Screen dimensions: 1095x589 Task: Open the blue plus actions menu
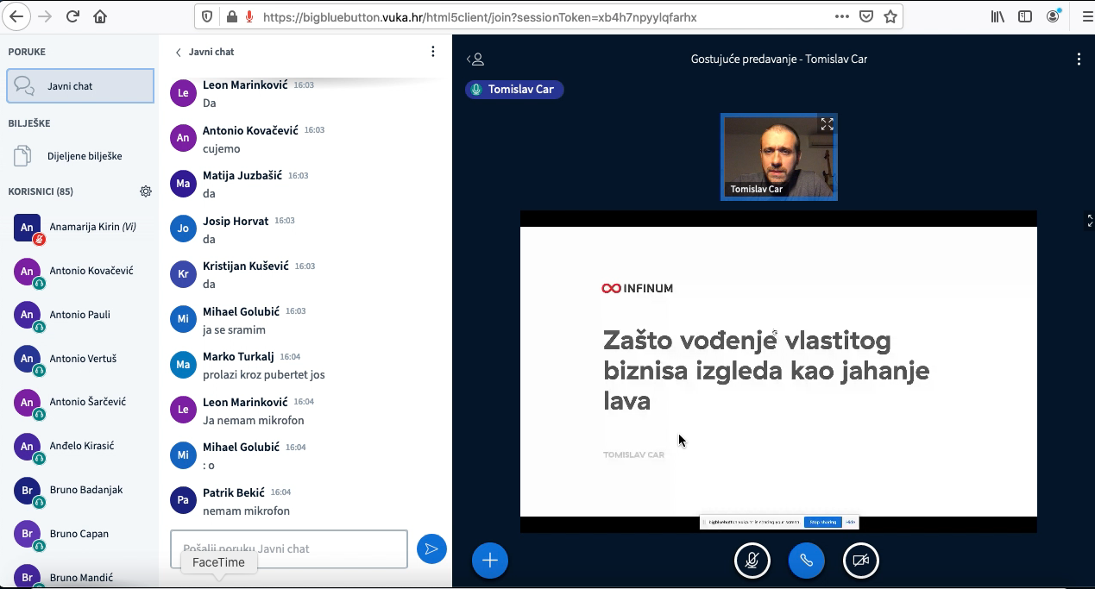tap(490, 561)
